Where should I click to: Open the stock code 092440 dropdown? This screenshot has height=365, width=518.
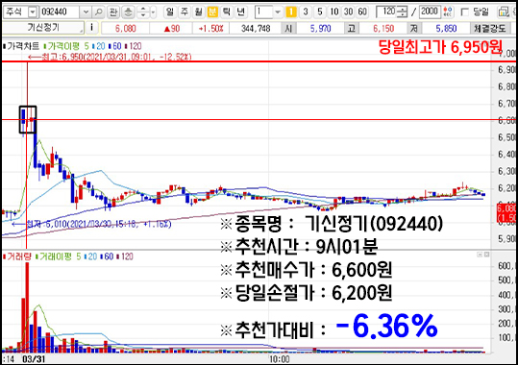(86, 12)
